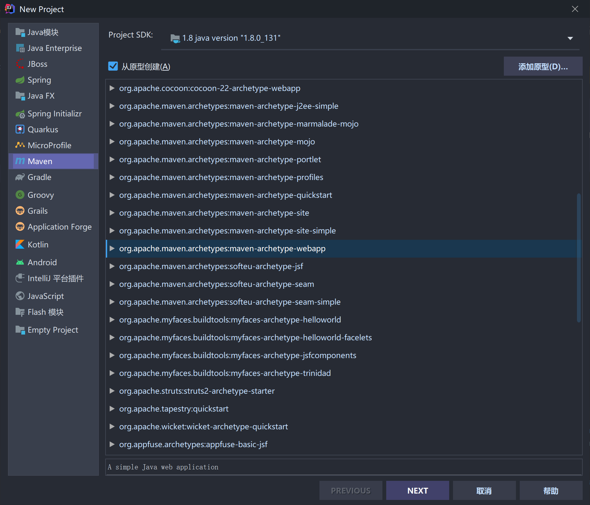Click the 取消 cancel button
The width and height of the screenshot is (590, 505).
pos(484,490)
